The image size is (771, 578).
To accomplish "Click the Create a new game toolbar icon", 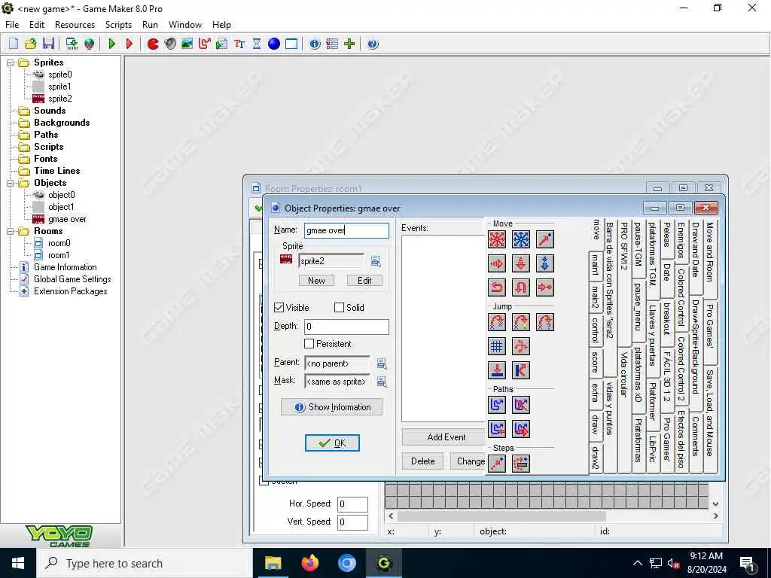I will click(14, 44).
